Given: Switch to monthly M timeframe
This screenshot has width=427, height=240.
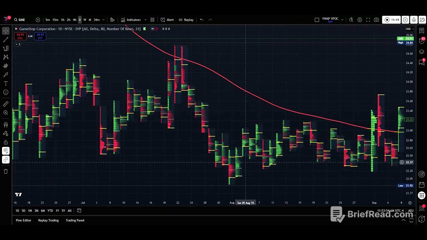Looking at the screenshot, I should pyautogui.click(x=90, y=20).
